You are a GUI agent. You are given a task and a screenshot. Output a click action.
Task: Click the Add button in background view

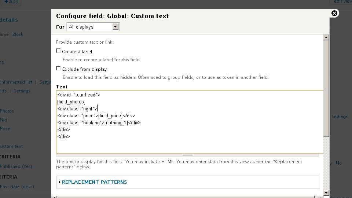(11, 2)
